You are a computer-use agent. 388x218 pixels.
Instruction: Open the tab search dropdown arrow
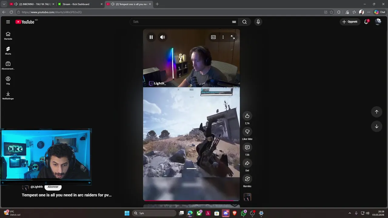(4, 4)
